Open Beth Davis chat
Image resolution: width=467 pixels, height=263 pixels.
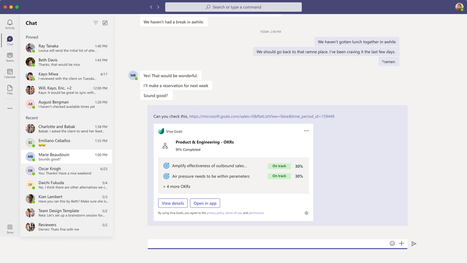tap(66, 62)
